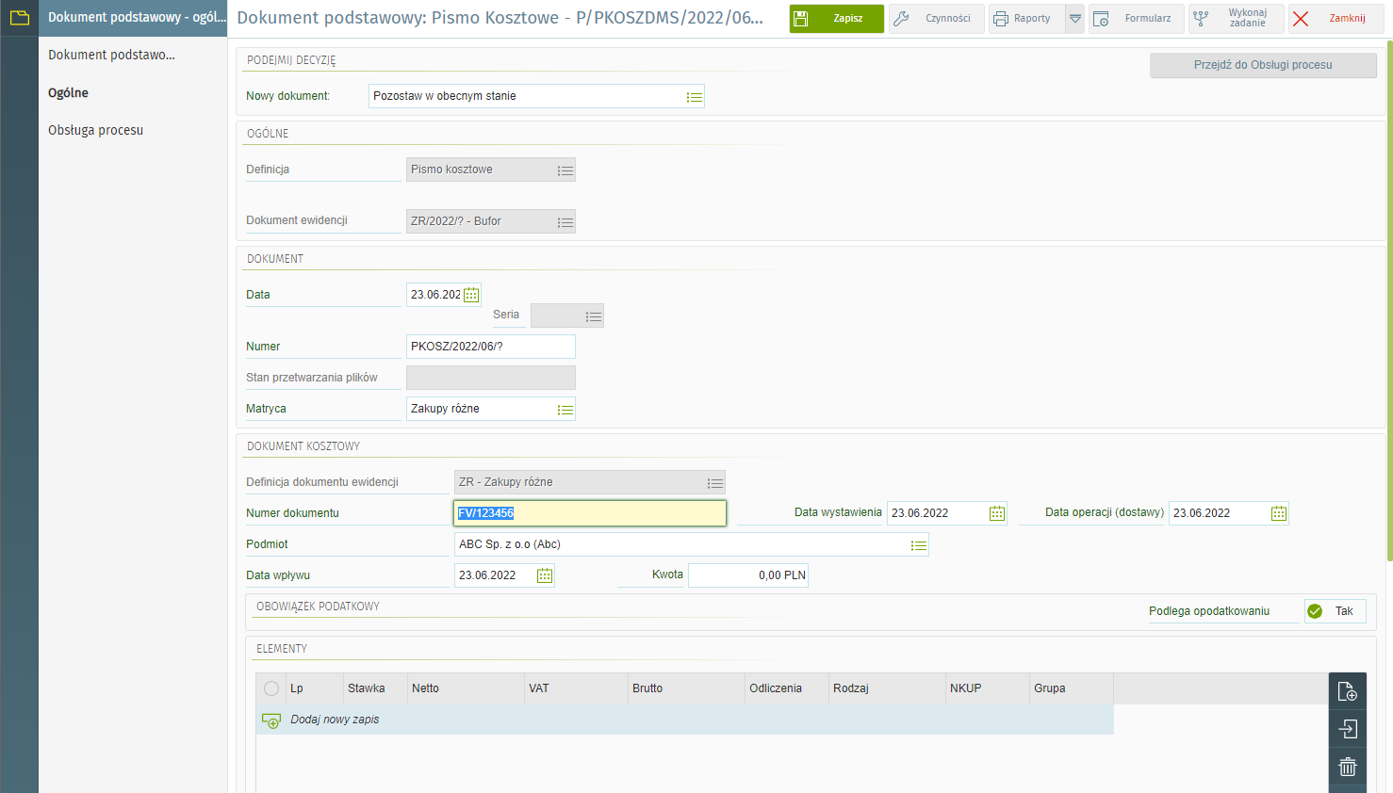
Task: Expand the Nowy dokument dropdown list
Action: pyautogui.click(x=695, y=97)
